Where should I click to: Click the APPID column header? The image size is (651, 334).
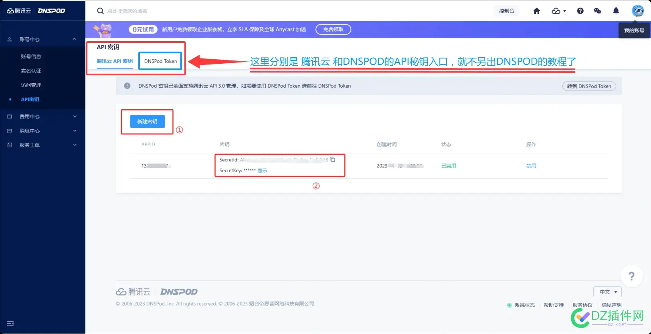[x=148, y=145]
